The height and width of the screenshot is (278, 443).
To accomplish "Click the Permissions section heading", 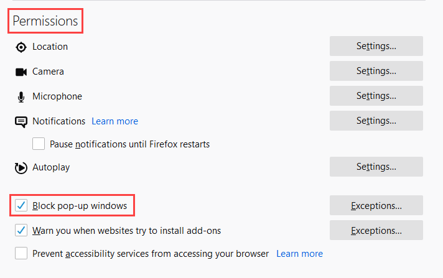I will click(45, 21).
